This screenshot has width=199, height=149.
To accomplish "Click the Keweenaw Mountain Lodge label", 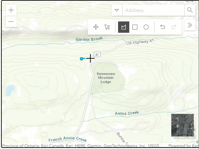I will click(106, 78).
